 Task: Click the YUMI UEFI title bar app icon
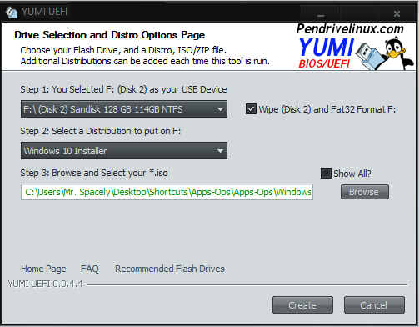click(11, 13)
